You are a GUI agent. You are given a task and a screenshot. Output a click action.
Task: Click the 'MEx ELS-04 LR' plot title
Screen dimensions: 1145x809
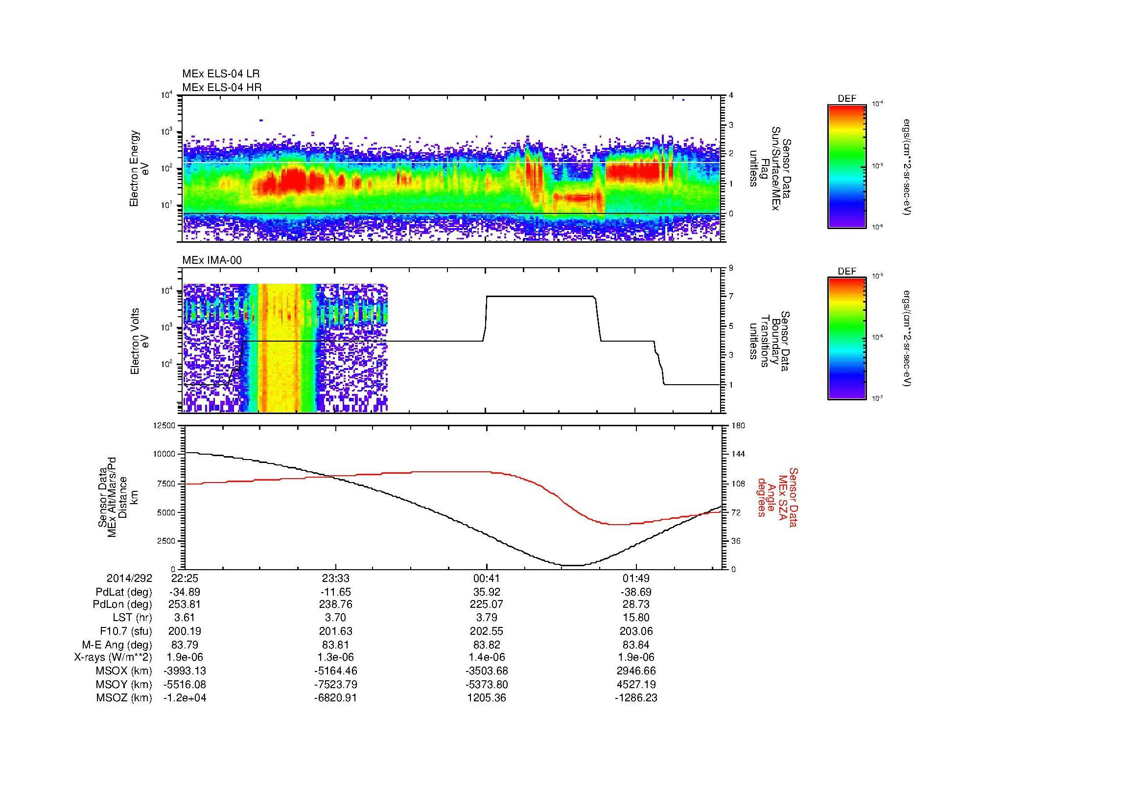click(x=221, y=74)
